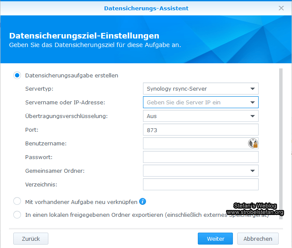Choose 'In einen lokalen freigegebenen Ordner exportieren' option

(17, 215)
